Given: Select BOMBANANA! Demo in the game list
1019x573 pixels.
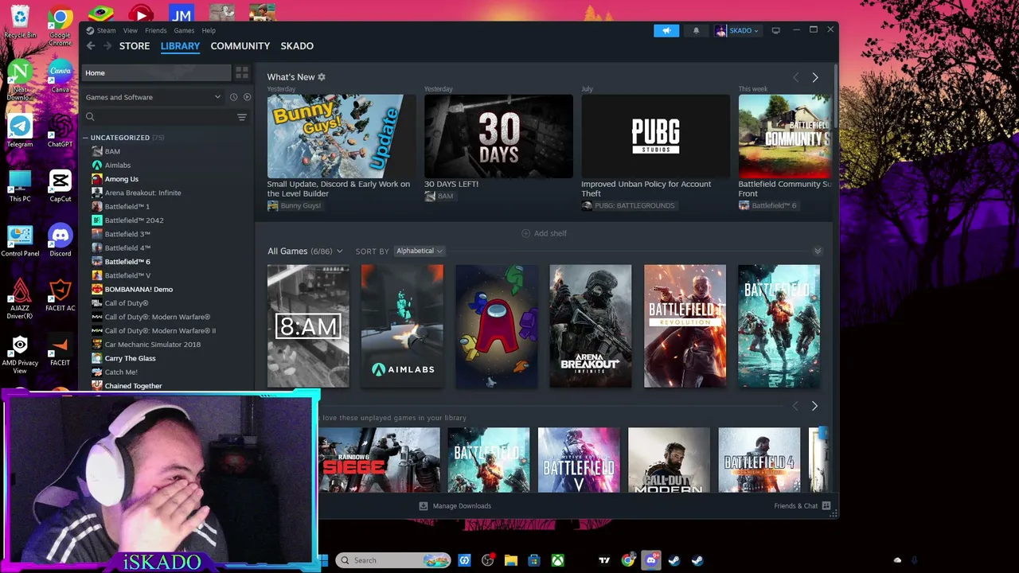Looking at the screenshot, I should pos(139,290).
